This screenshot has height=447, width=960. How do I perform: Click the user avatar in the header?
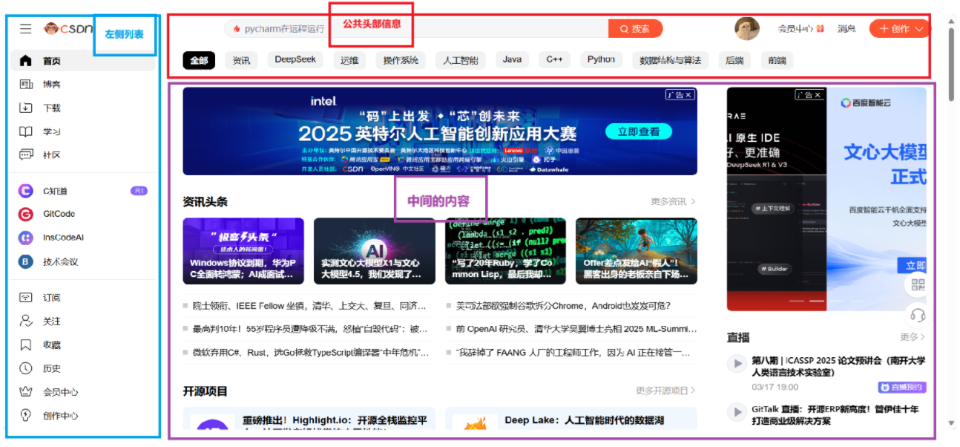click(x=747, y=29)
